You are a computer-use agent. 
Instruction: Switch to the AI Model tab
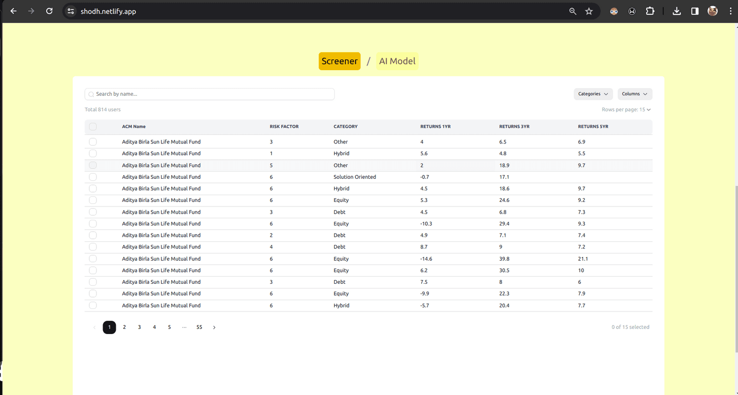(x=397, y=61)
